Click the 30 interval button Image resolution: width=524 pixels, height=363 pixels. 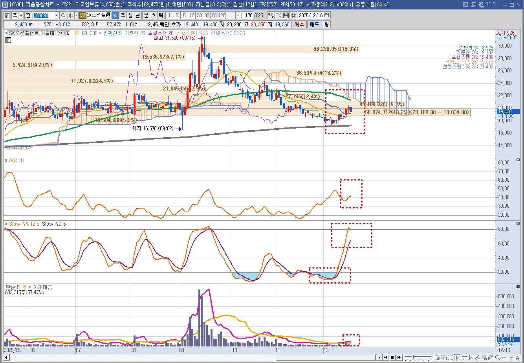[207, 15]
